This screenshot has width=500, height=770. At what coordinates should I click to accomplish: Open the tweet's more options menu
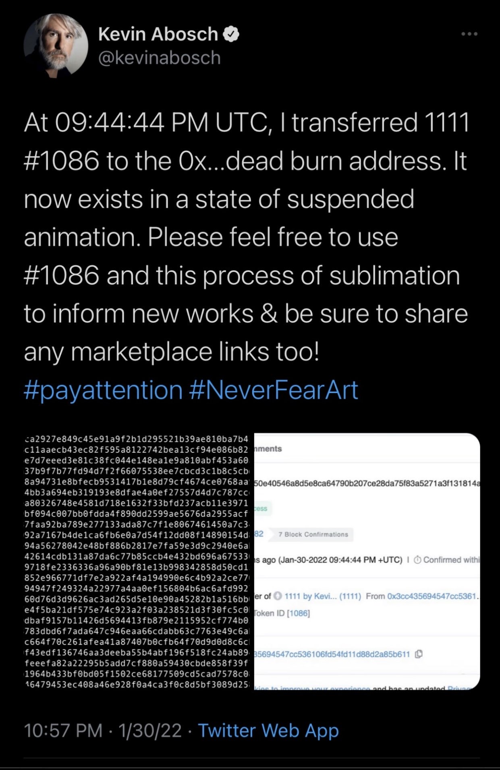tap(469, 34)
